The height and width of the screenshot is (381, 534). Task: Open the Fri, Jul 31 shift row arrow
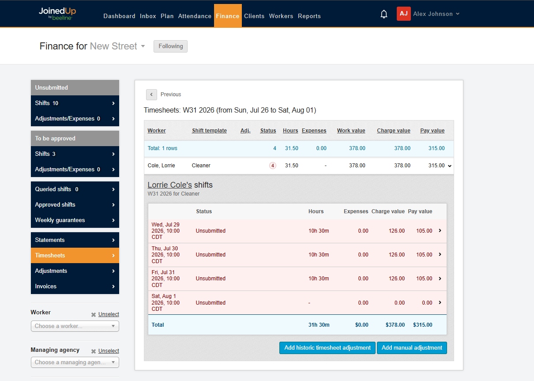click(440, 278)
